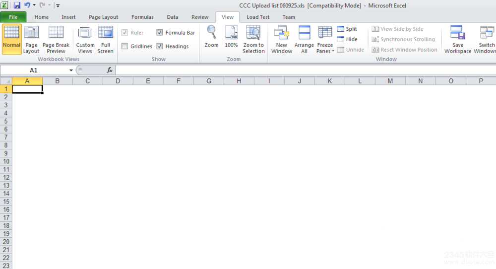Select column P header
This screenshot has width=496, height=269.
(x=481, y=81)
